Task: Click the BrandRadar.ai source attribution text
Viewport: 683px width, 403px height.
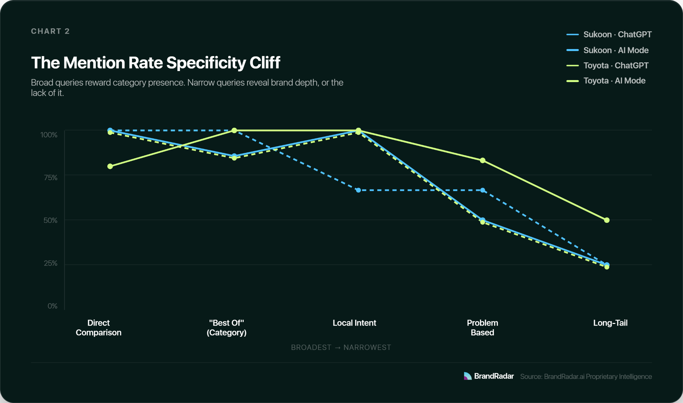Action: coord(586,376)
